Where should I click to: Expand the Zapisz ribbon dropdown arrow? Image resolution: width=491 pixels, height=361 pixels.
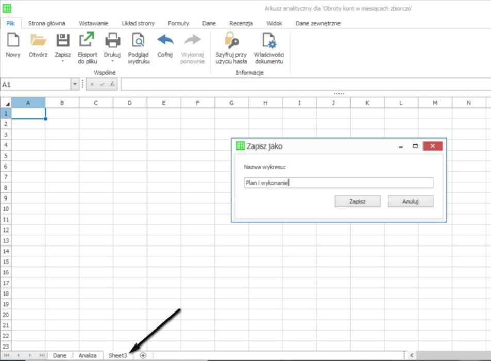tap(63, 61)
